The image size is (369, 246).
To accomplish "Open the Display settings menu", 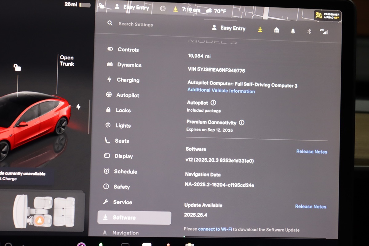I will (124, 156).
